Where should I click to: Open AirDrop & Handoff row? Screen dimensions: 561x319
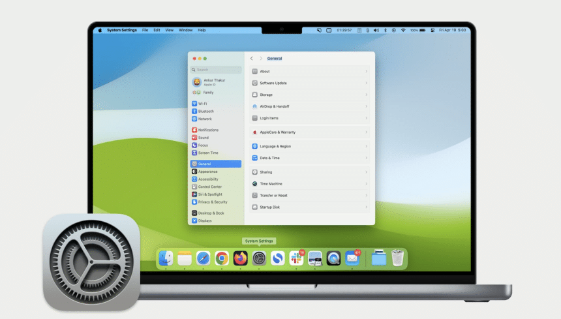(310, 106)
